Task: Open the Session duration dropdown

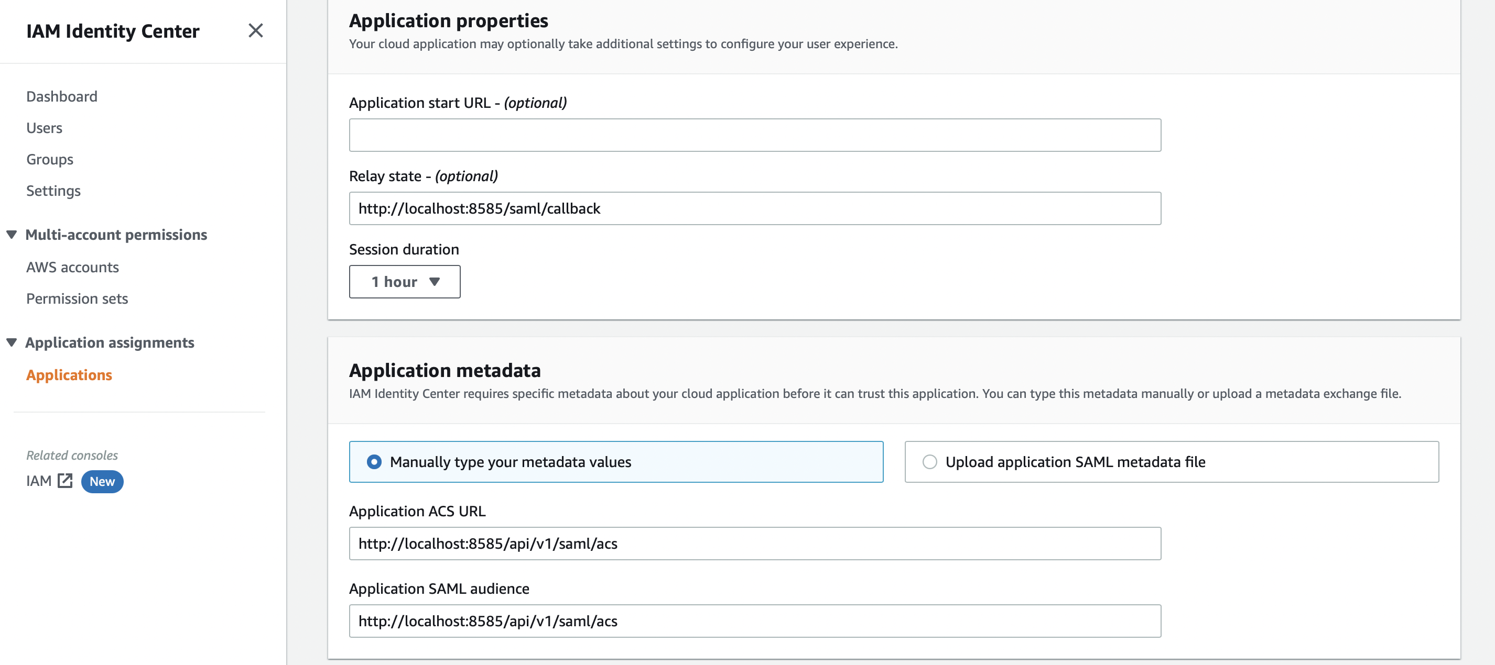Action: point(405,282)
